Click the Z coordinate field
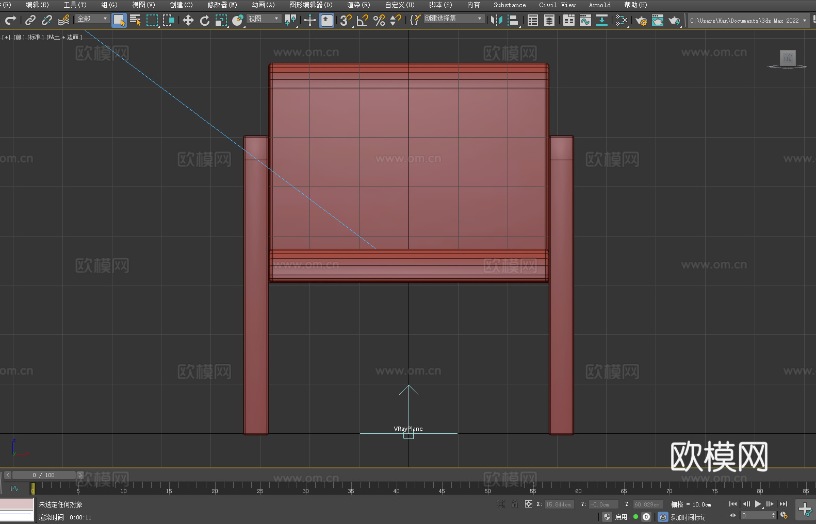 [647, 504]
